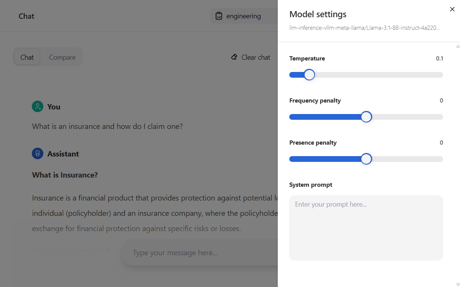Click the Presence penalty slider handle
This screenshot has width=460, height=287.
(x=366, y=159)
